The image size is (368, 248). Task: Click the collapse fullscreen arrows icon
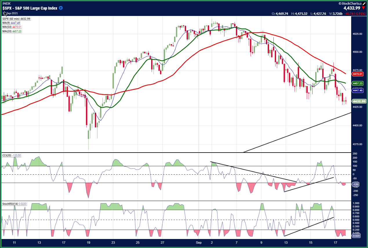(364, 3)
